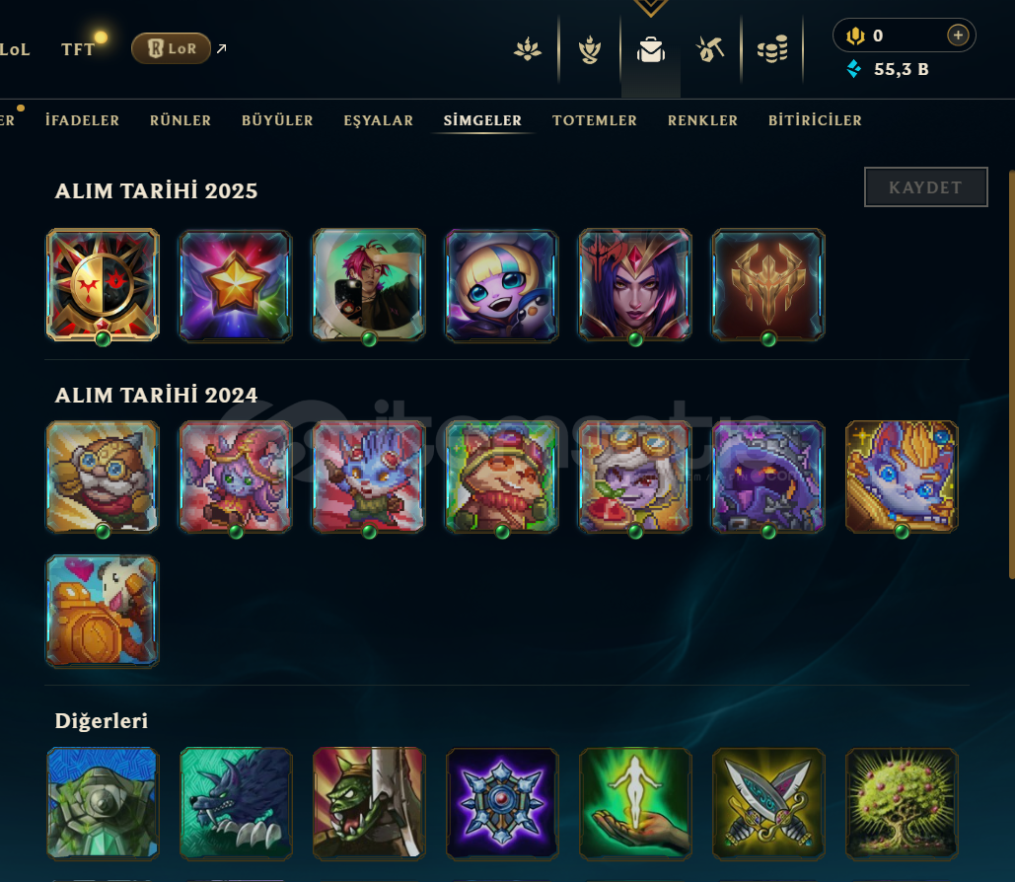Open the LoR external launch arrow
This screenshot has height=882, width=1015.
[221, 48]
